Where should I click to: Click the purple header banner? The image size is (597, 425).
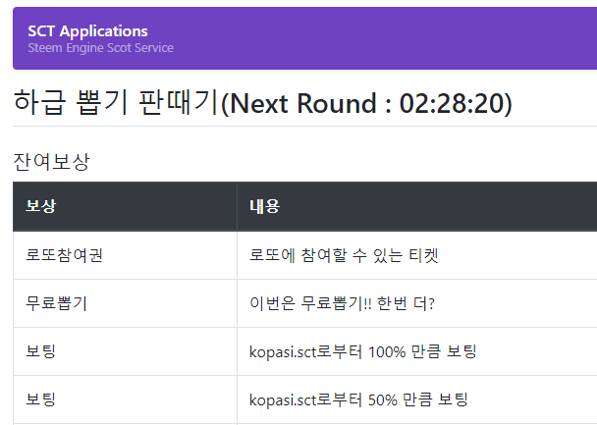[304, 38]
